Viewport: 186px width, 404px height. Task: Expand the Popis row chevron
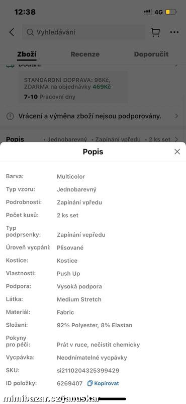[176, 139]
